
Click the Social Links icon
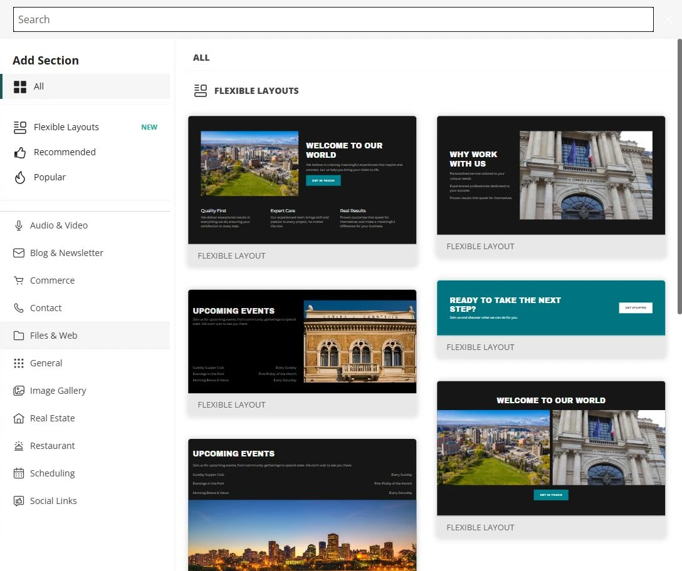(19, 501)
